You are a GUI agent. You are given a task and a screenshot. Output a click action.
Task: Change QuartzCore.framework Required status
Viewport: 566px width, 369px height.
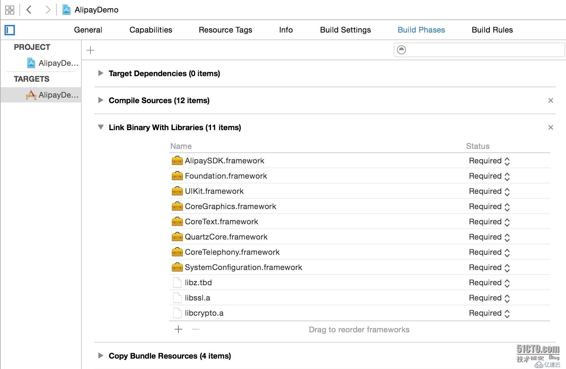(x=489, y=237)
